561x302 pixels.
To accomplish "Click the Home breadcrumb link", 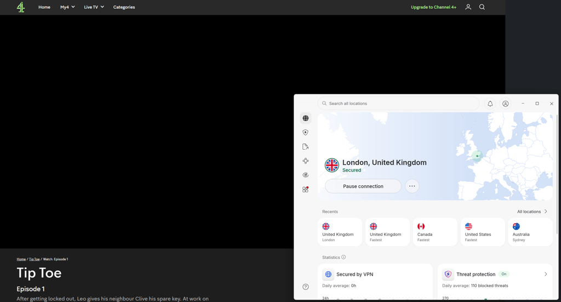I will pos(21,259).
